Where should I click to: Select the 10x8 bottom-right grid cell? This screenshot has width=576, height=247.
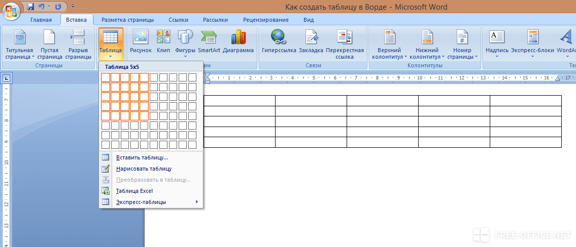[192, 145]
